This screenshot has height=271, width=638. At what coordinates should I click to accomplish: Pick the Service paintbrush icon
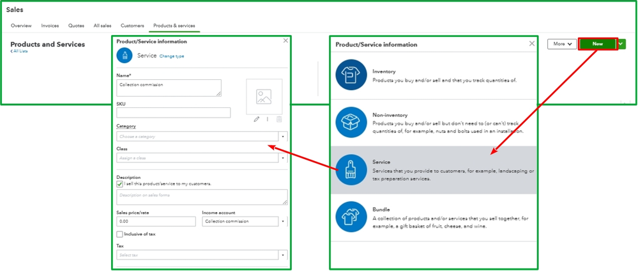(x=351, y=169)
